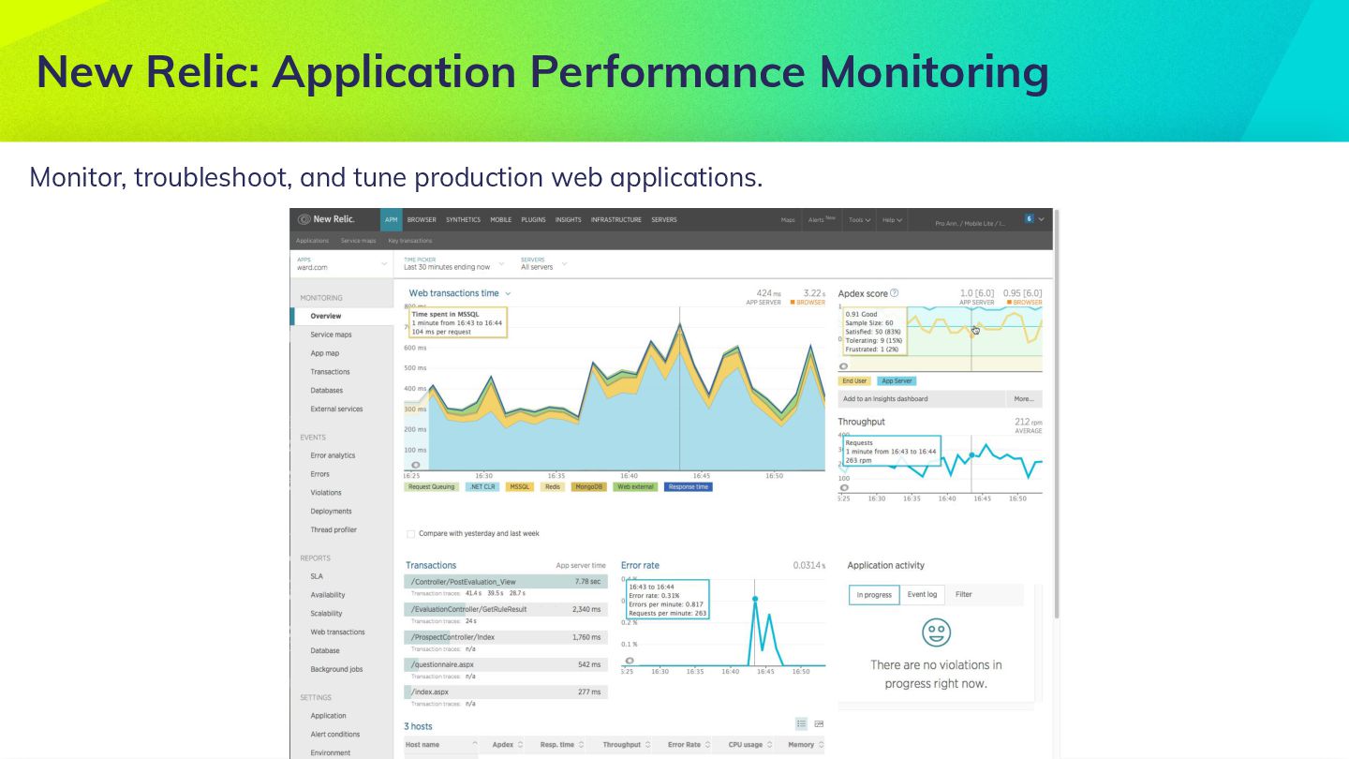Open the Servers dropdown All servers

point(543,264)
